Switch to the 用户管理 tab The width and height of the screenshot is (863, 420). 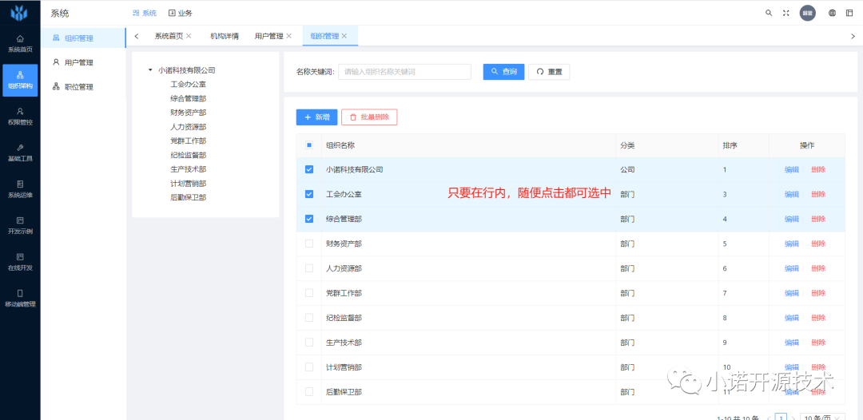(268, 36)
